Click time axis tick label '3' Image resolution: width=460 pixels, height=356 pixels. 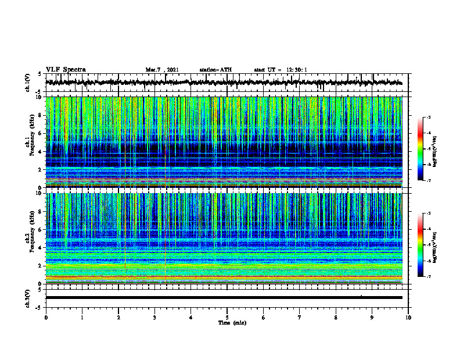coord(154,318)
